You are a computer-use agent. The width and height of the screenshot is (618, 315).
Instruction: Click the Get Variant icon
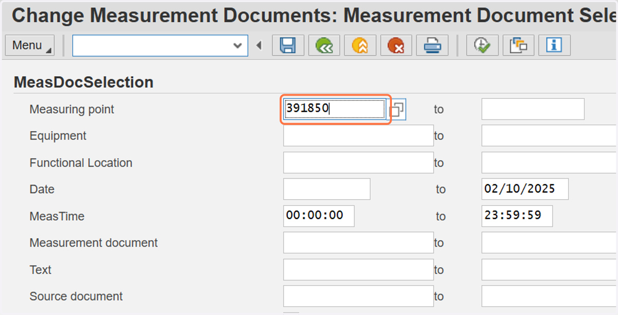point(518,46)
